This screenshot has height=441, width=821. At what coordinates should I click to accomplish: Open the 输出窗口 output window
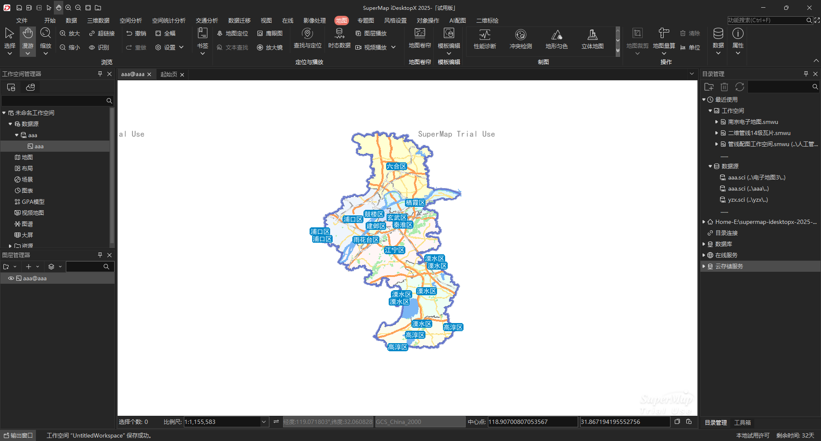pyautogui.click(x=18, y=435)
